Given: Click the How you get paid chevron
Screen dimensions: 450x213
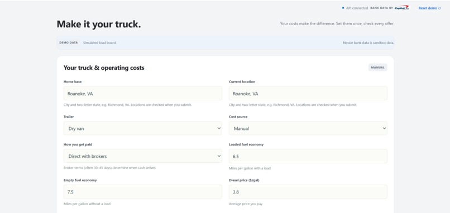Looking at the screenshot, I should click(219, 156).
